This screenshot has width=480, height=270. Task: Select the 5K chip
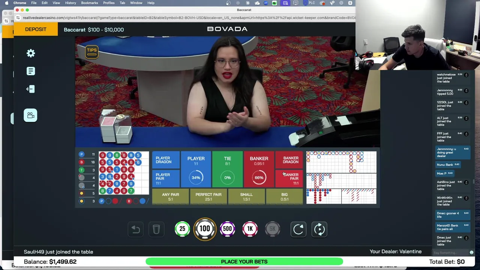point(273,229)
